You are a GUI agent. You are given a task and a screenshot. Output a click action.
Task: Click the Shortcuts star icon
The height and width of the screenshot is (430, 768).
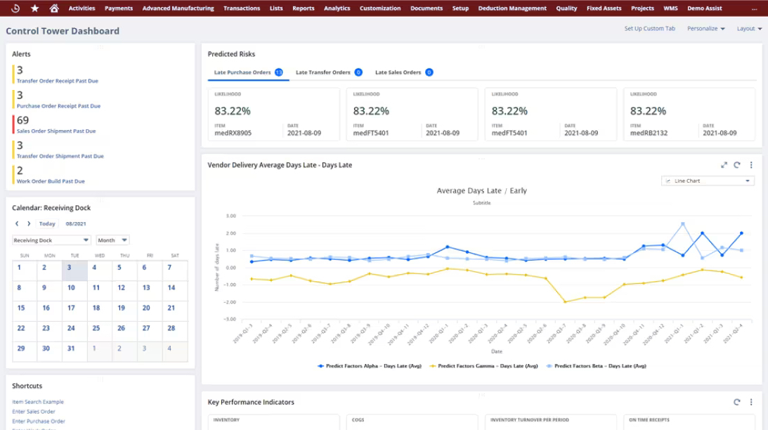point(34,8)
